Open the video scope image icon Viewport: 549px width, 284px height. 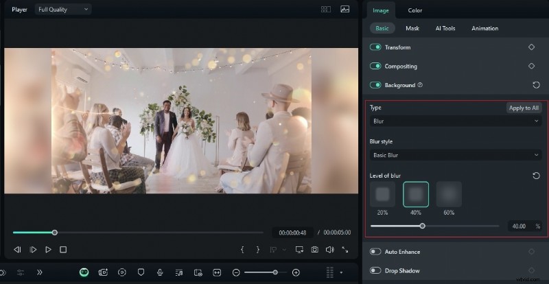[x=345, y=10]
